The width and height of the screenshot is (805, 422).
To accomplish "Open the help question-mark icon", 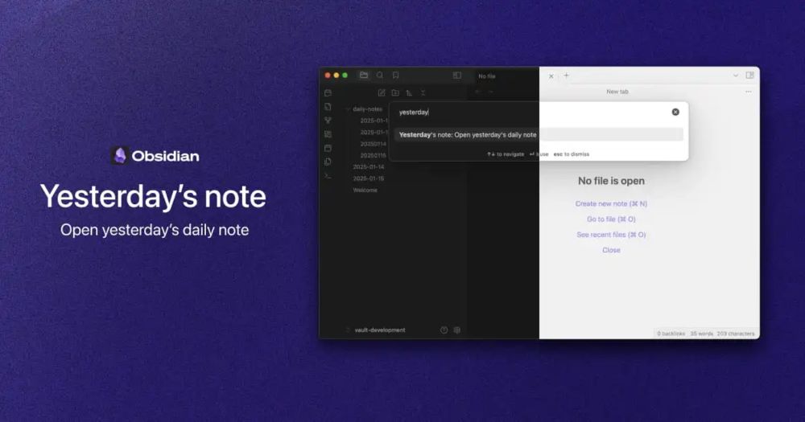I will point(444,330).
